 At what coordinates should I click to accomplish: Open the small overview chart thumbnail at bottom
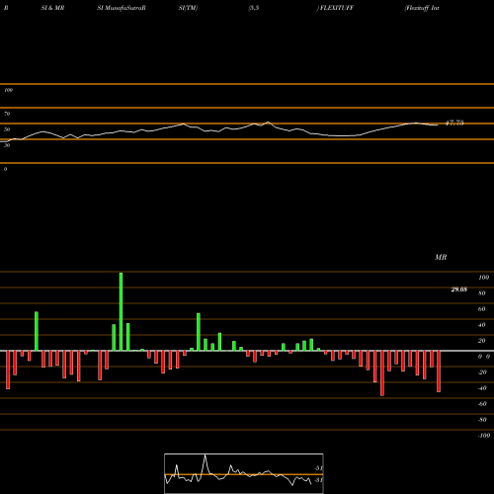point(244,473)
